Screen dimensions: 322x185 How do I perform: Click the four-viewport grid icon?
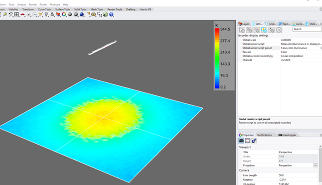[x=17, y=14]
